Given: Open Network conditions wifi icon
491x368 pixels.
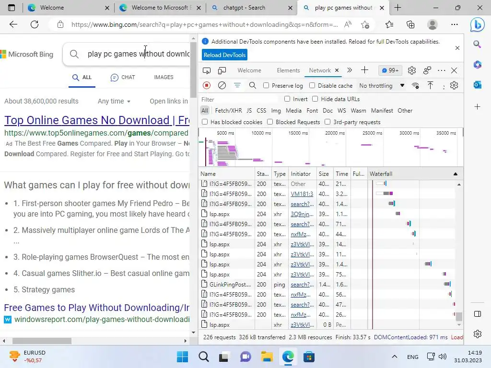Looking at the screenshot, I should tap(416, 86).
